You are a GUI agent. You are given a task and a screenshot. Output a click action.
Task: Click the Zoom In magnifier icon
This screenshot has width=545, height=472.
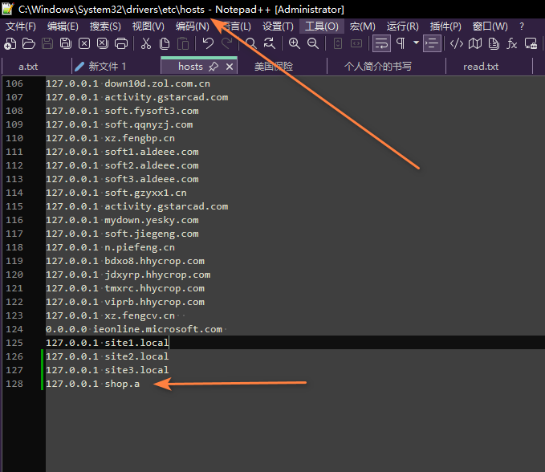pos(295,43)
